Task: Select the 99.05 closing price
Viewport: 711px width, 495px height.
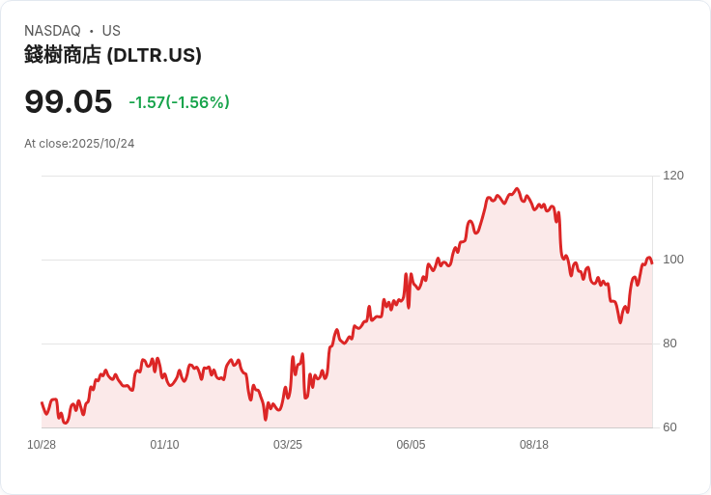Action: tap(68, 101)
